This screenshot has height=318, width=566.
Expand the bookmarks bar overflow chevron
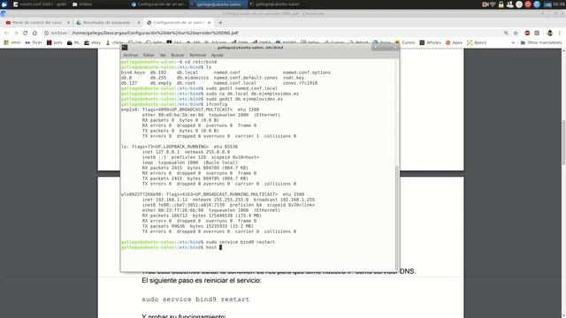click(513, 42)
